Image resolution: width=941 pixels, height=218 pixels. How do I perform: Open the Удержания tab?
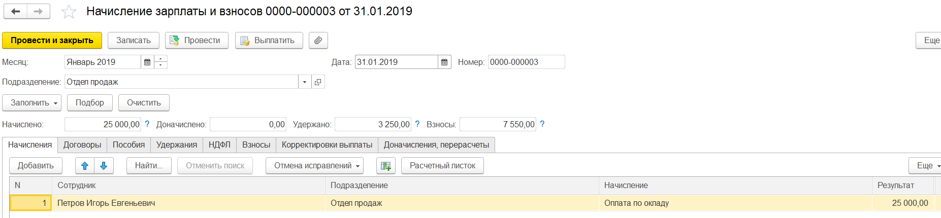pyautogui.click(x=176, y=145)
